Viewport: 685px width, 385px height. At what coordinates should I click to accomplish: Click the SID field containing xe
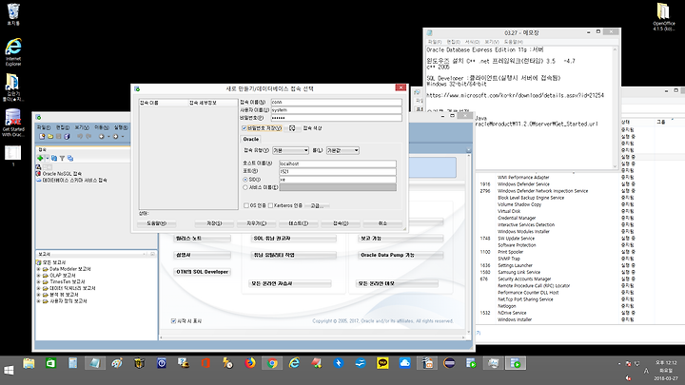coord(337,179)
